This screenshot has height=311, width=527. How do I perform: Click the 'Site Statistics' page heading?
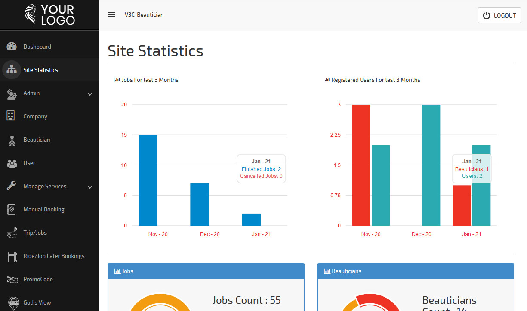(x=155, y=51)
